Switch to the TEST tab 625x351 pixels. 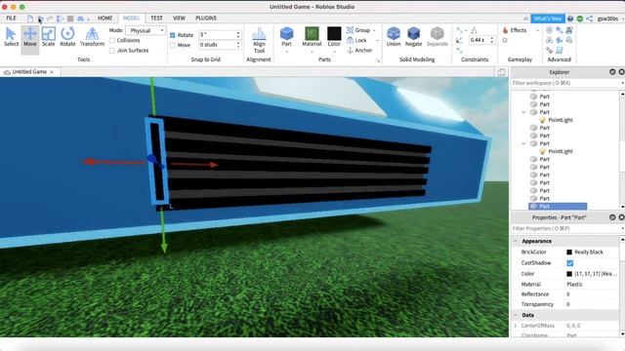click(x=156, y=19)
